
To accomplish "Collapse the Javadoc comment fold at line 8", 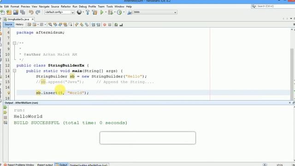I will pos(14,43).
